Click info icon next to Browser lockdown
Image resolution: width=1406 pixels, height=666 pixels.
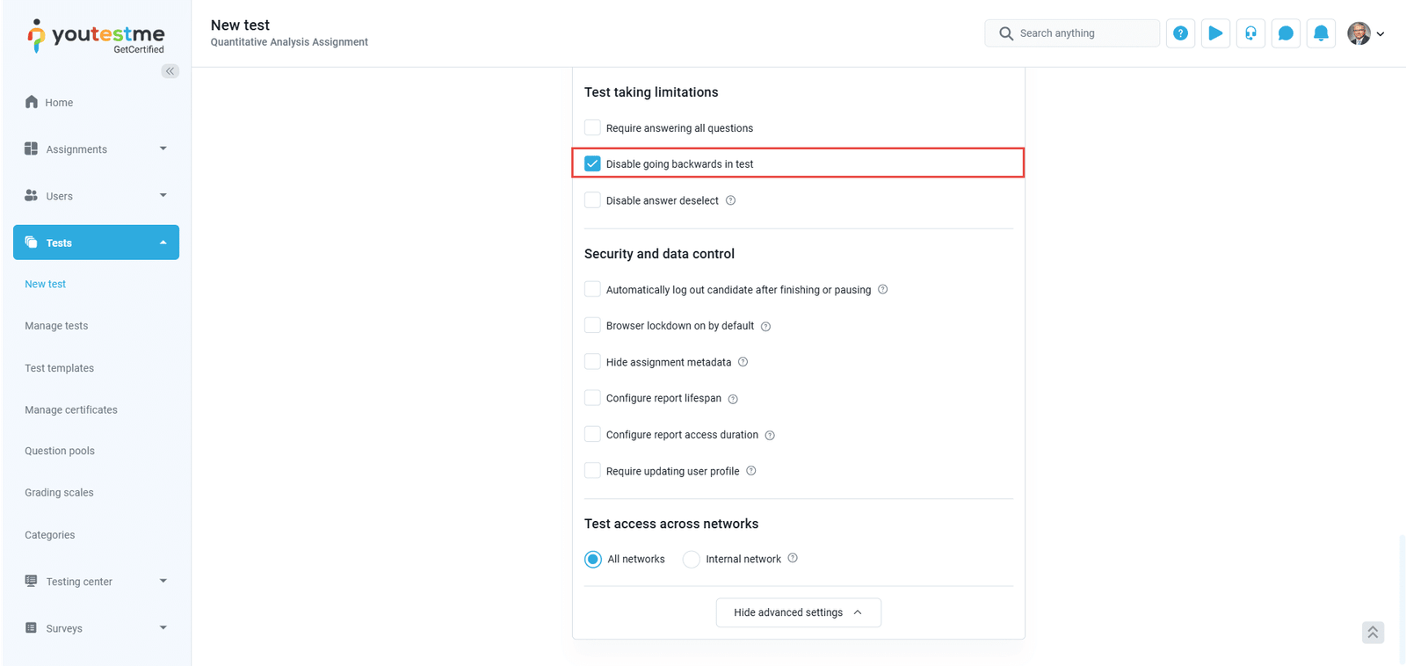[x=765, y=326]
